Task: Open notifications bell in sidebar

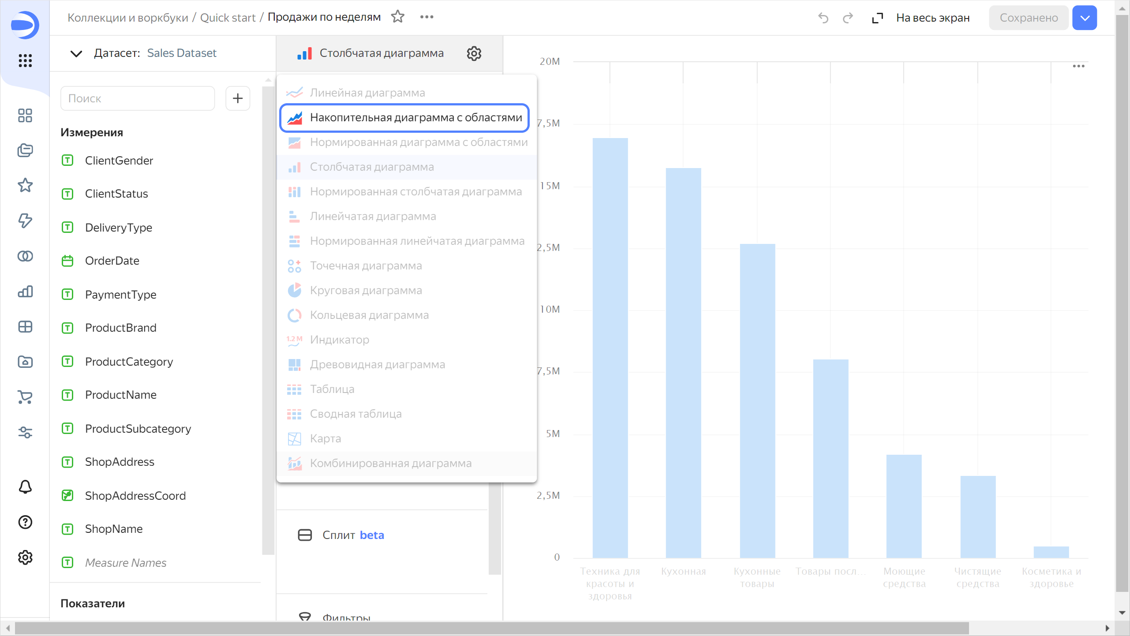Action: click(x=25, y=487)
